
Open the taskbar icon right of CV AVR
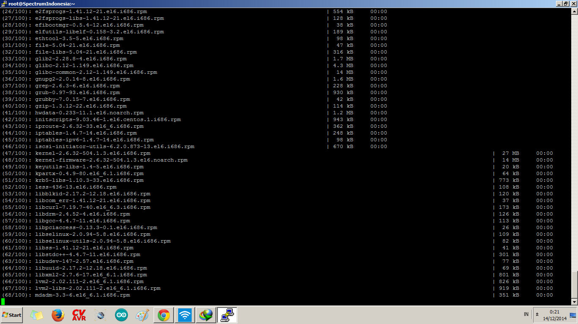pyautogui.click(x=100, y=315)
